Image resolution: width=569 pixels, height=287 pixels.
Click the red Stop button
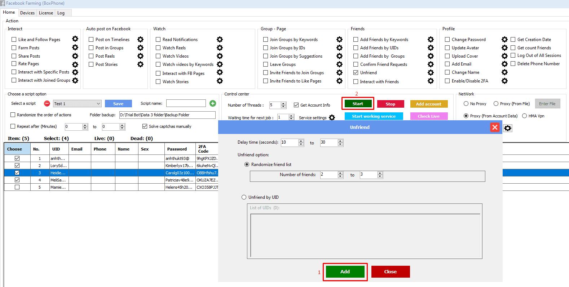pos(391,104)
